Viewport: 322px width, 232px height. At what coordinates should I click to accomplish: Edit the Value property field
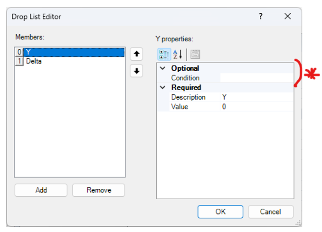256,107
